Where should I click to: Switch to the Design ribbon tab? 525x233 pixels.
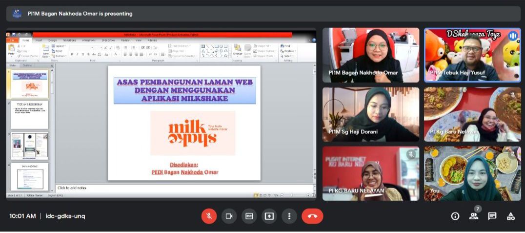pyautogui.click(x=53, y=40)
